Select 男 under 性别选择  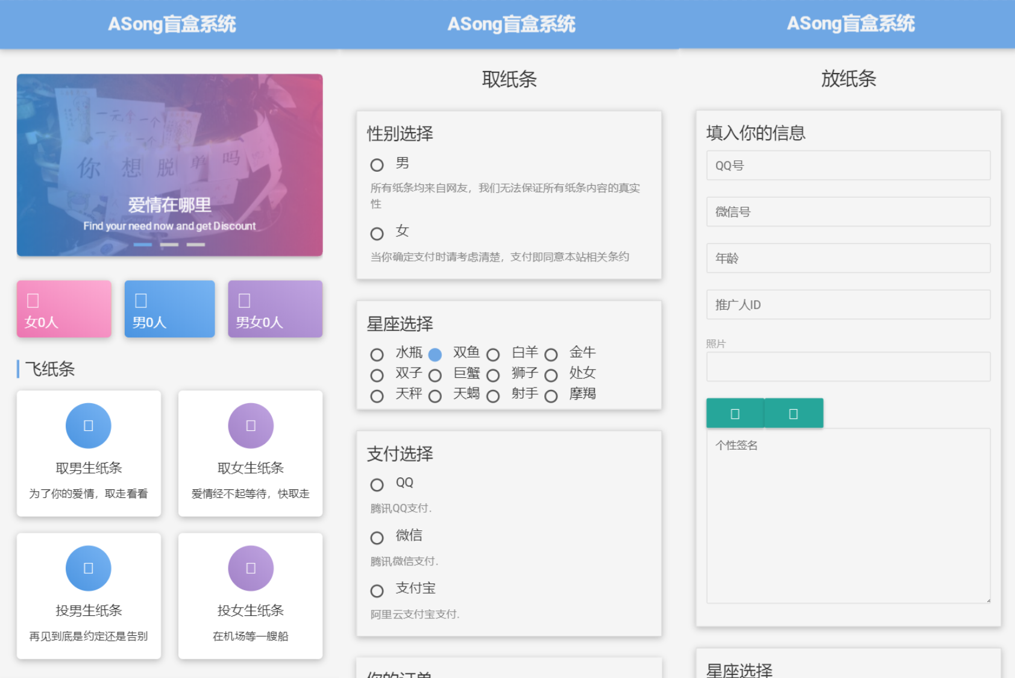coord(377,164)
